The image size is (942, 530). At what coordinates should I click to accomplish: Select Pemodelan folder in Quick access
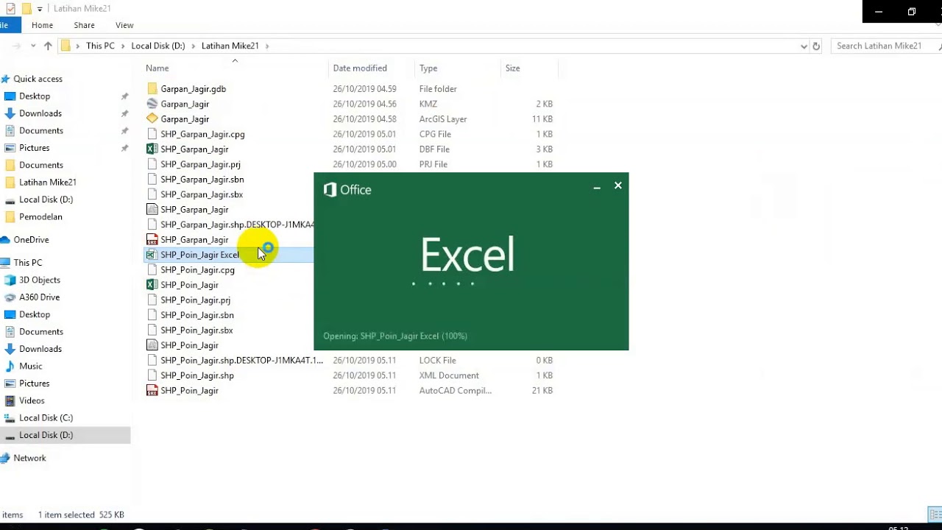pyautogui.click(x=40, y=216)
